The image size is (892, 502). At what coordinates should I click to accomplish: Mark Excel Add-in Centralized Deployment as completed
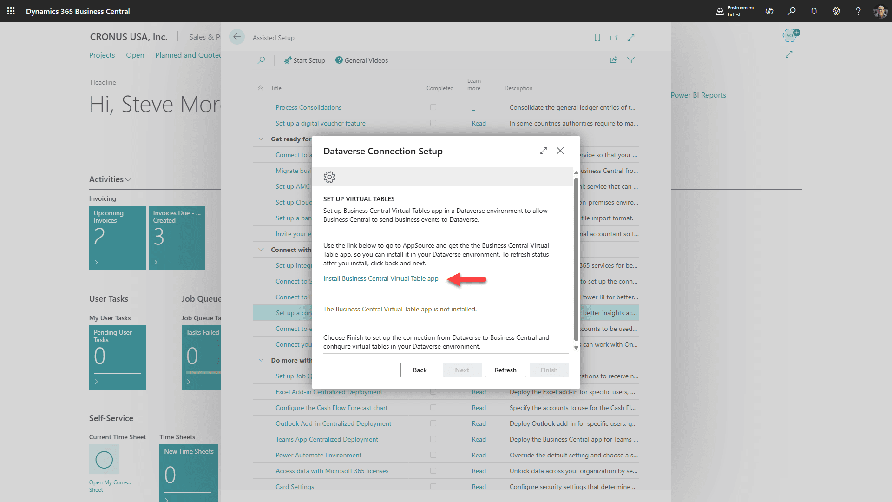tap(433, 392)
